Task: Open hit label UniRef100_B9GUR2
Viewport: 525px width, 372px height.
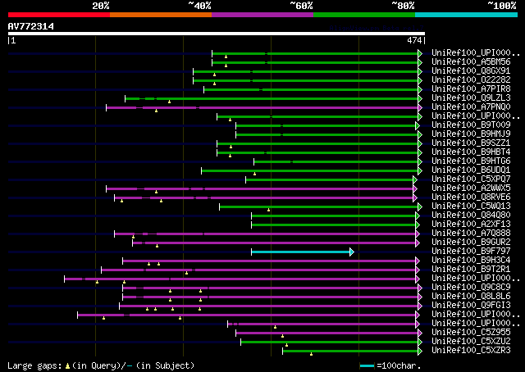Action: point(471,243)
